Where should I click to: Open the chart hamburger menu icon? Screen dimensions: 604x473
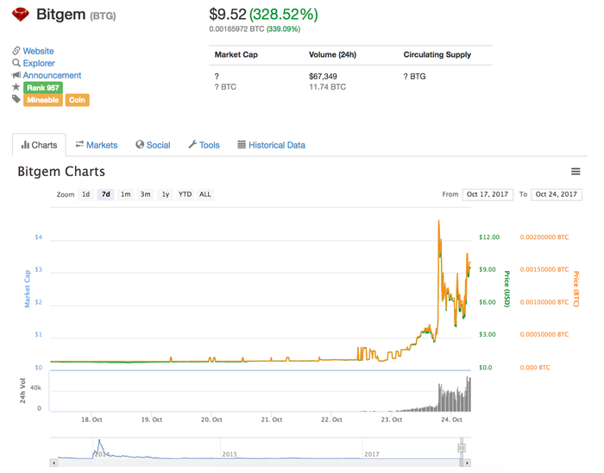pos(576,172)
